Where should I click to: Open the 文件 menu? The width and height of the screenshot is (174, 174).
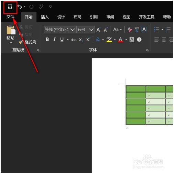pyautogui.click(x=10, y=17)
